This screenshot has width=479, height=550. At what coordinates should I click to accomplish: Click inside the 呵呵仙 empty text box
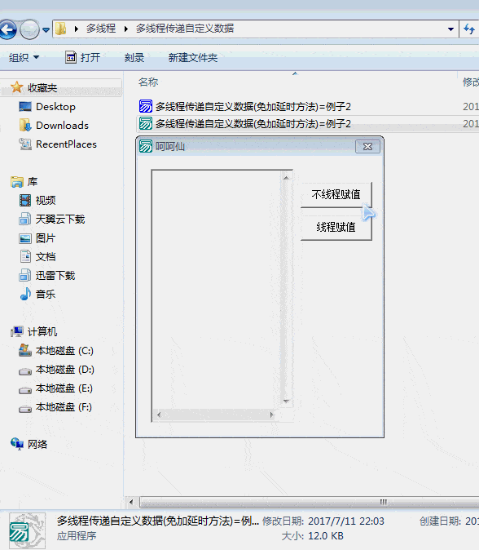click(217, 290)
